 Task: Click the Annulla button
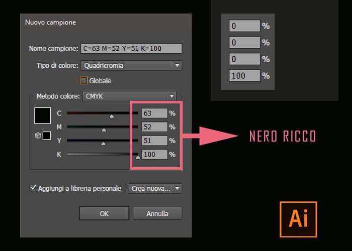157,213
